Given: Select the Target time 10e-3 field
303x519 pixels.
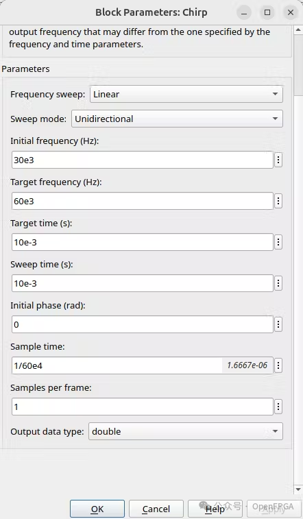Looking at the screenshot, I should point(142,242).
